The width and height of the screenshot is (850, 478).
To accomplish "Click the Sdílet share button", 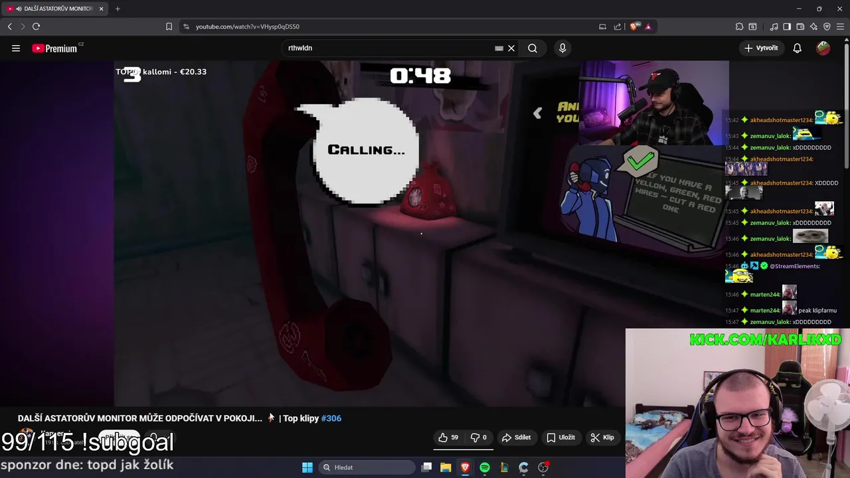I will point(517,438).
